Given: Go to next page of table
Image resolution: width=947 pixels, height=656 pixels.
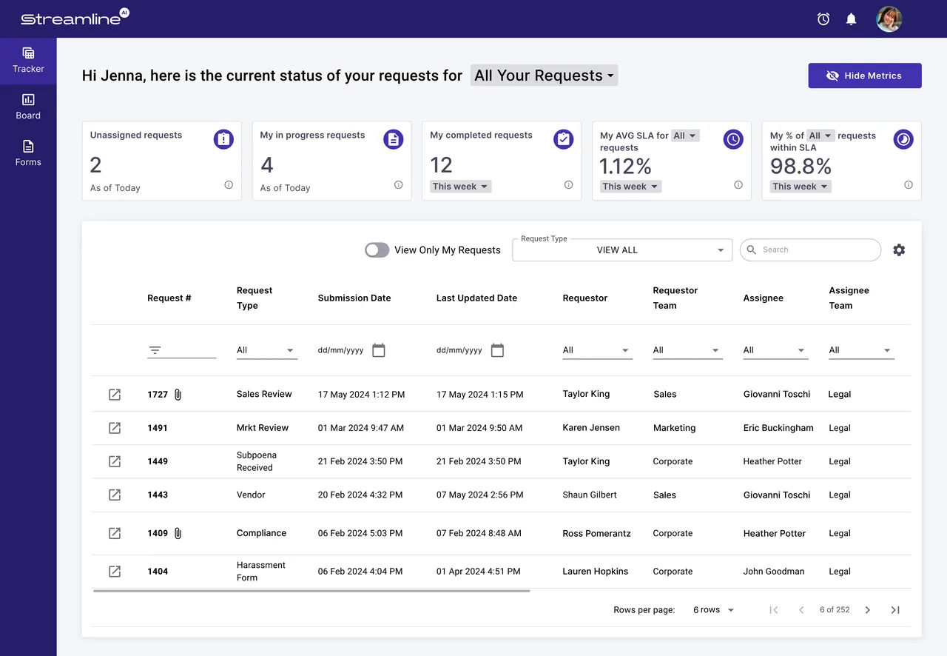Looking at the screenshot, I should pos(868,610).
